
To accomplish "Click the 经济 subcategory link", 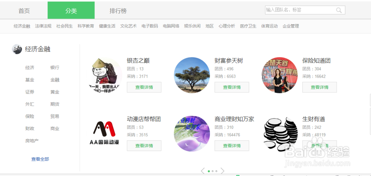I will 30,68.
